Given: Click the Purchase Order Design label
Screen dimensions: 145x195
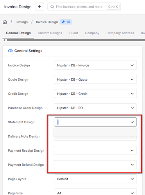Looking at the screenshot, I should pyautogui.click(x=25, y=108).
